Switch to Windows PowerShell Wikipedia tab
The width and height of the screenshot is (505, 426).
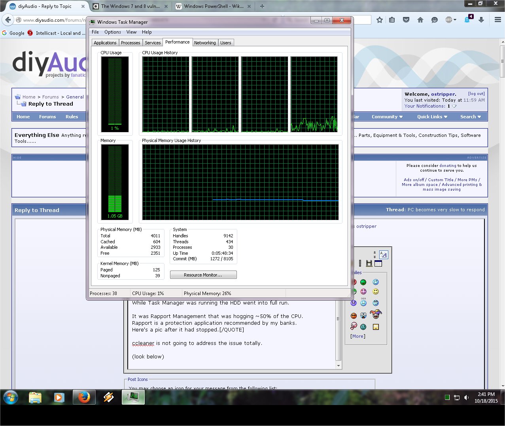214,6
